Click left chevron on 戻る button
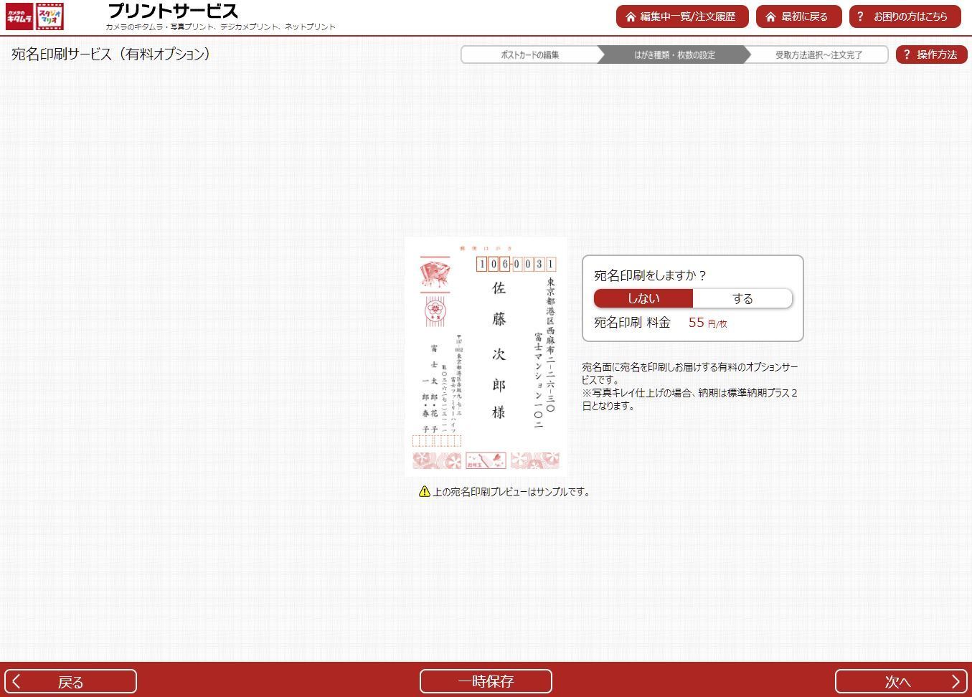 [x=17, y=681]
